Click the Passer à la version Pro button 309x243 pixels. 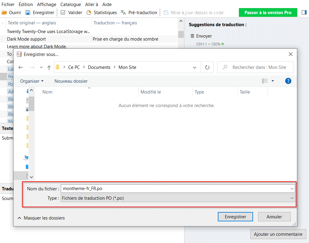[268, 13]
